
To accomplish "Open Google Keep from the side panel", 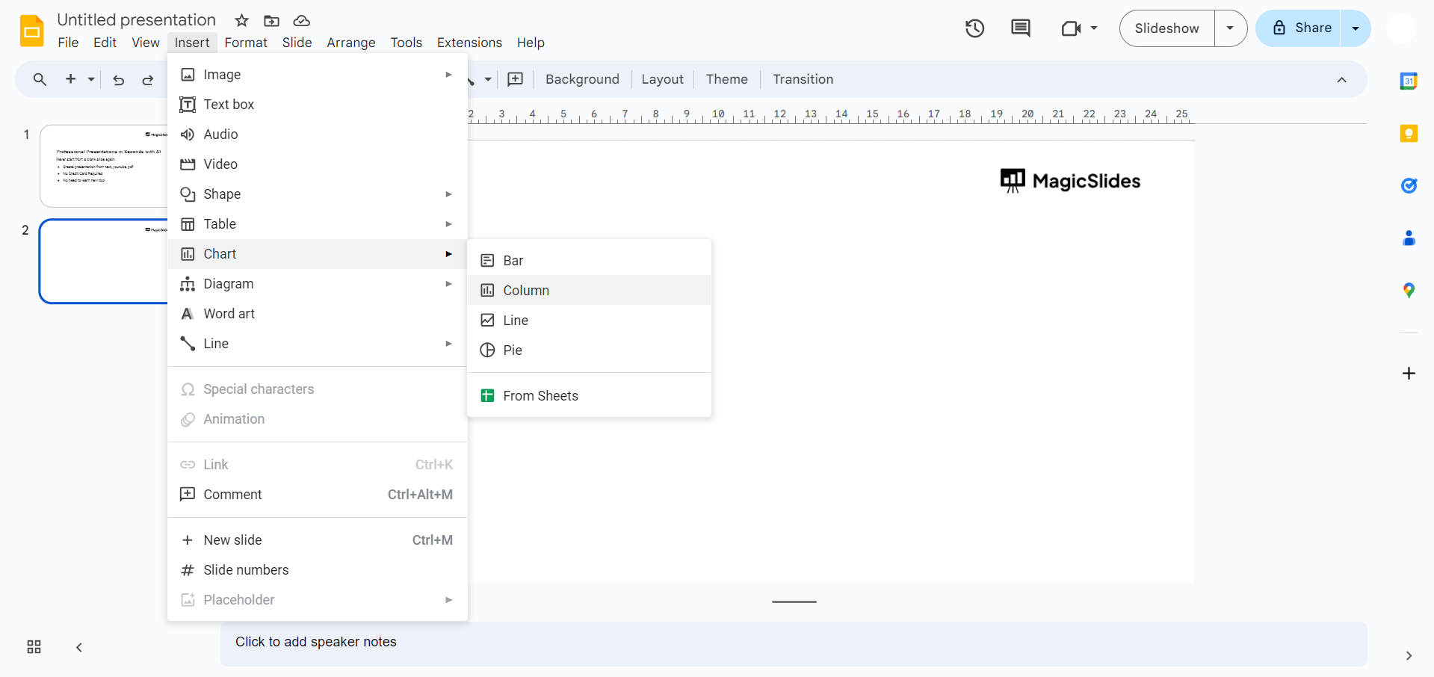I will click(1409, 133).
